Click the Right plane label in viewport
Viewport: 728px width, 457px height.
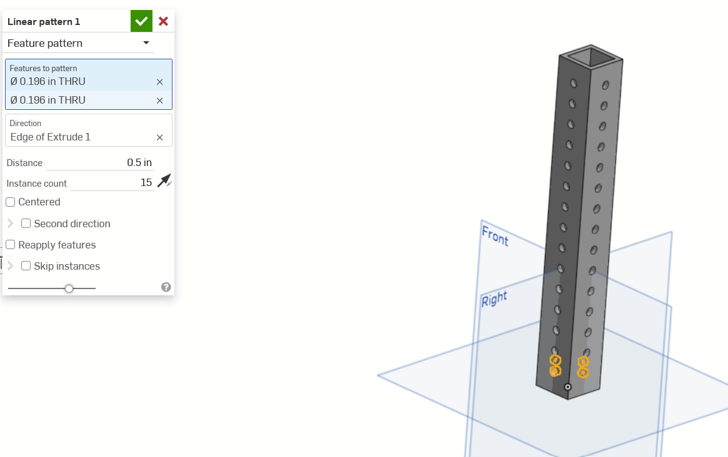click(494, 299)
